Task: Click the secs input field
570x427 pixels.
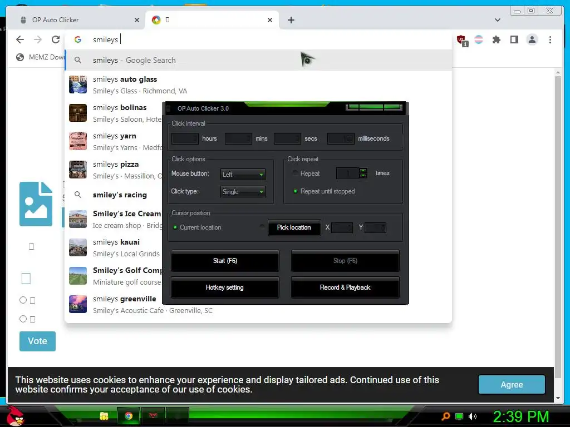Action: (287, 138)
